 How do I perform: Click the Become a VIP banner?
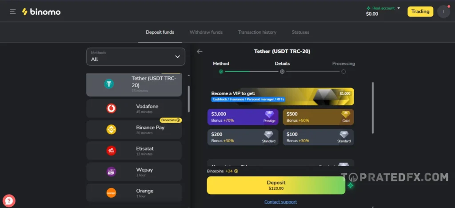pos(281,96)
